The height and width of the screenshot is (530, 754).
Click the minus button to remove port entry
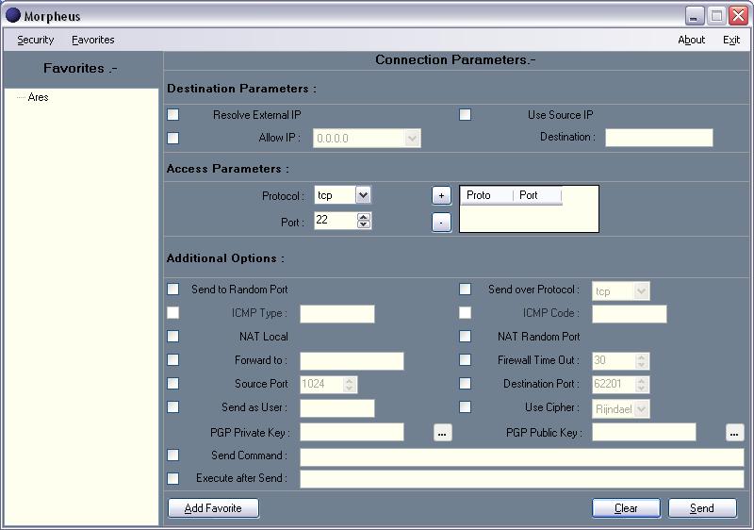coord(441,223)
